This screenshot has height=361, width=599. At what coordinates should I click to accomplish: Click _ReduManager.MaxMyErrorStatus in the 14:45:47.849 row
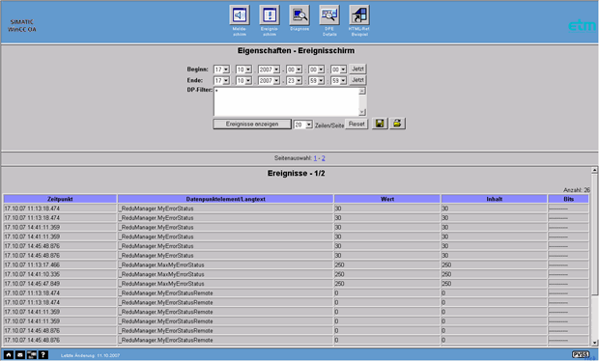pos(161,284)
